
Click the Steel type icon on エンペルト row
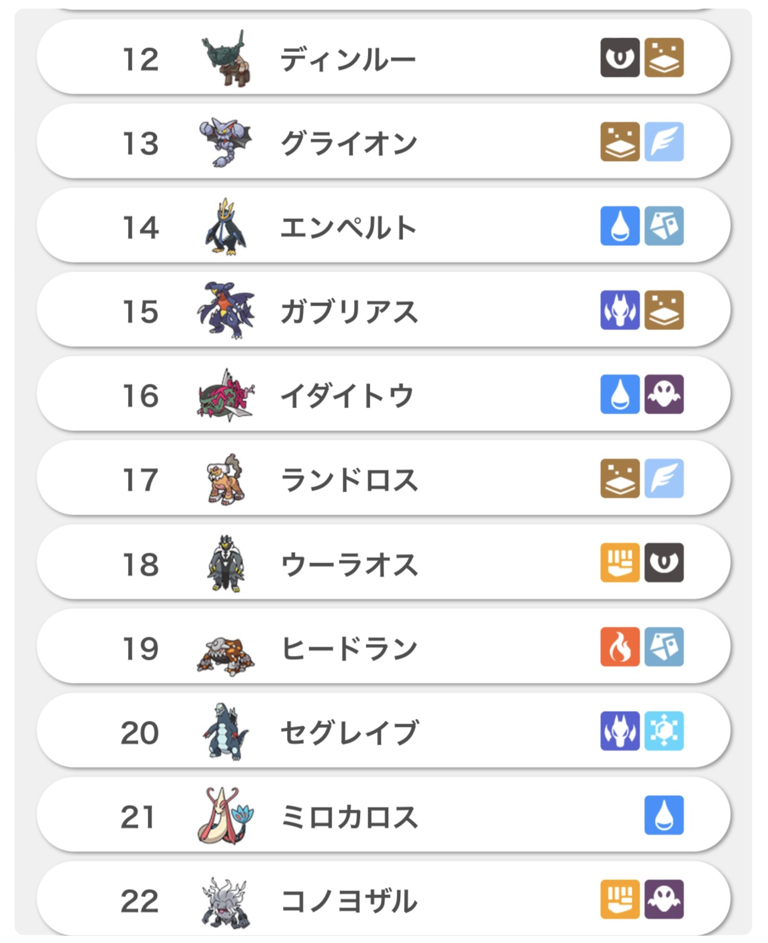coord(664,226)
